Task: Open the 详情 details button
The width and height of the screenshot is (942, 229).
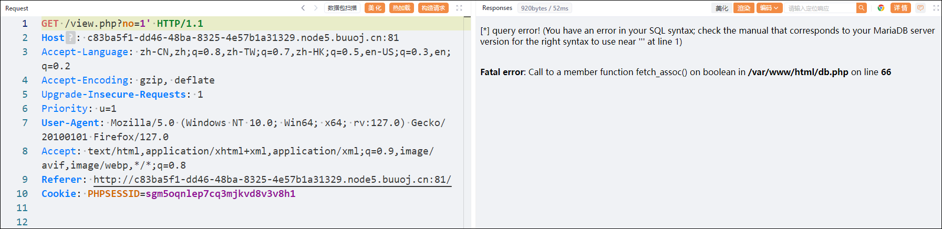Action: coord(900,8)
